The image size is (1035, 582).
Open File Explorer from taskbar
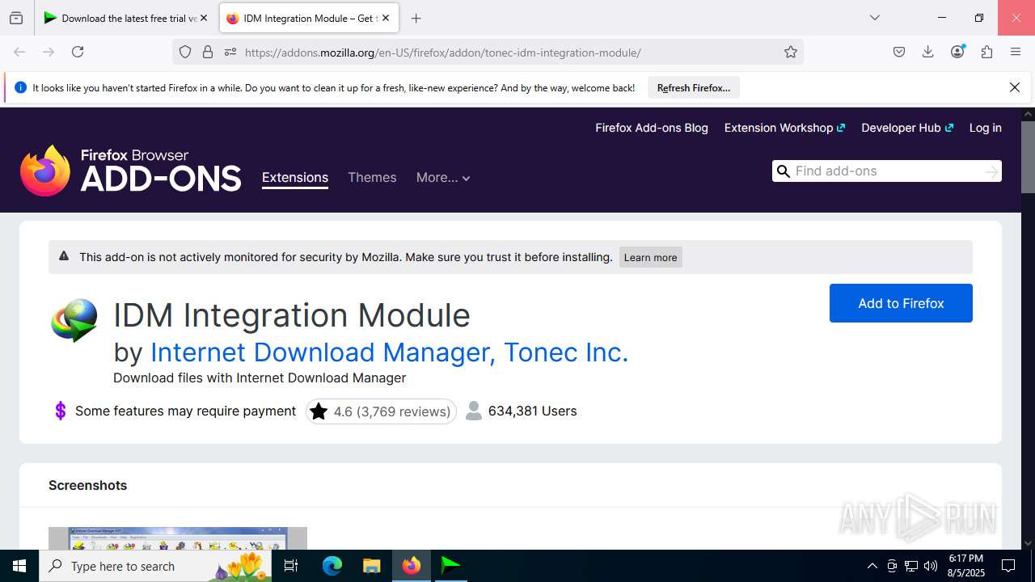click(x=371, y=566)
